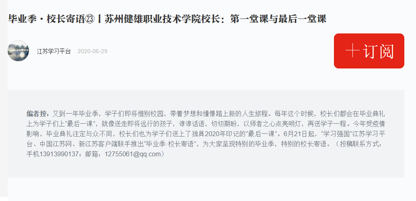Click the circled number ㉓ in the headline

pos(90,19)
